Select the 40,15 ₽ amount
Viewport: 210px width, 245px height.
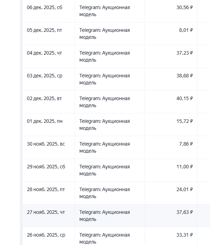(184, 98)
